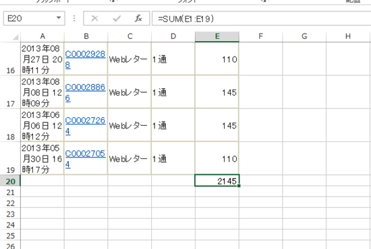Viewport: 371px width, 249px height.
Task: Select row 23 header
Action: point(10,213)
